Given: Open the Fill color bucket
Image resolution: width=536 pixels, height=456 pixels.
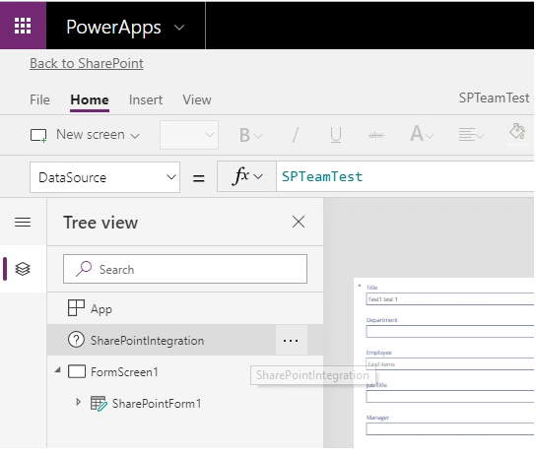Looking at the screenshot, I should pos(517,132).
